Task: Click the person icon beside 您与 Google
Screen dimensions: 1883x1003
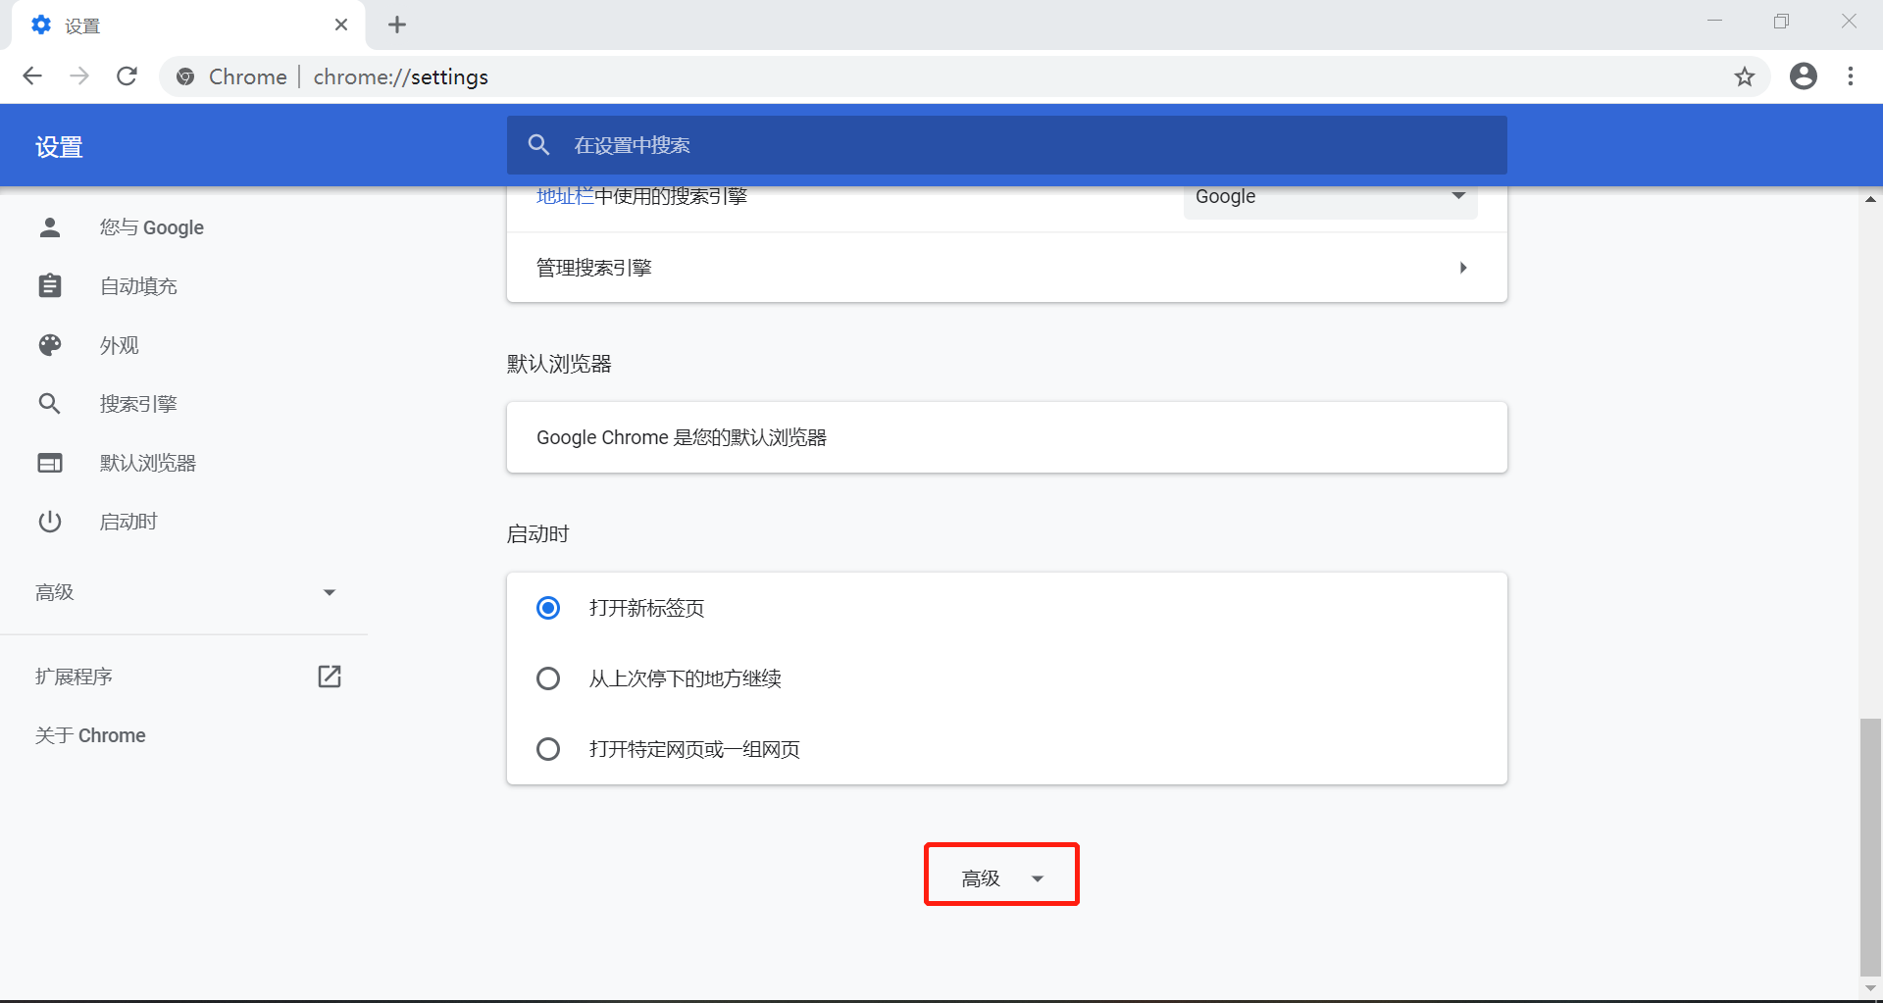Action: 50,227
